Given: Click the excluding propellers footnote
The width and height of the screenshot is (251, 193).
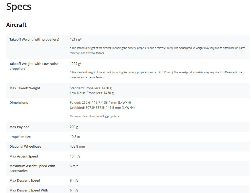Looking at the screenshot, I should click(x=94, y=116).
